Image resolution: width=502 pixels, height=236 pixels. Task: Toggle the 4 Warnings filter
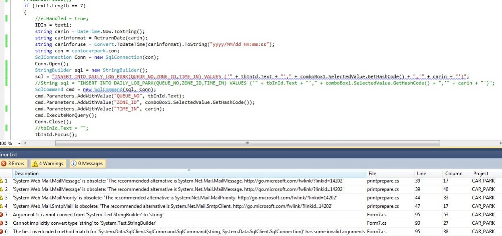point(48,164)
